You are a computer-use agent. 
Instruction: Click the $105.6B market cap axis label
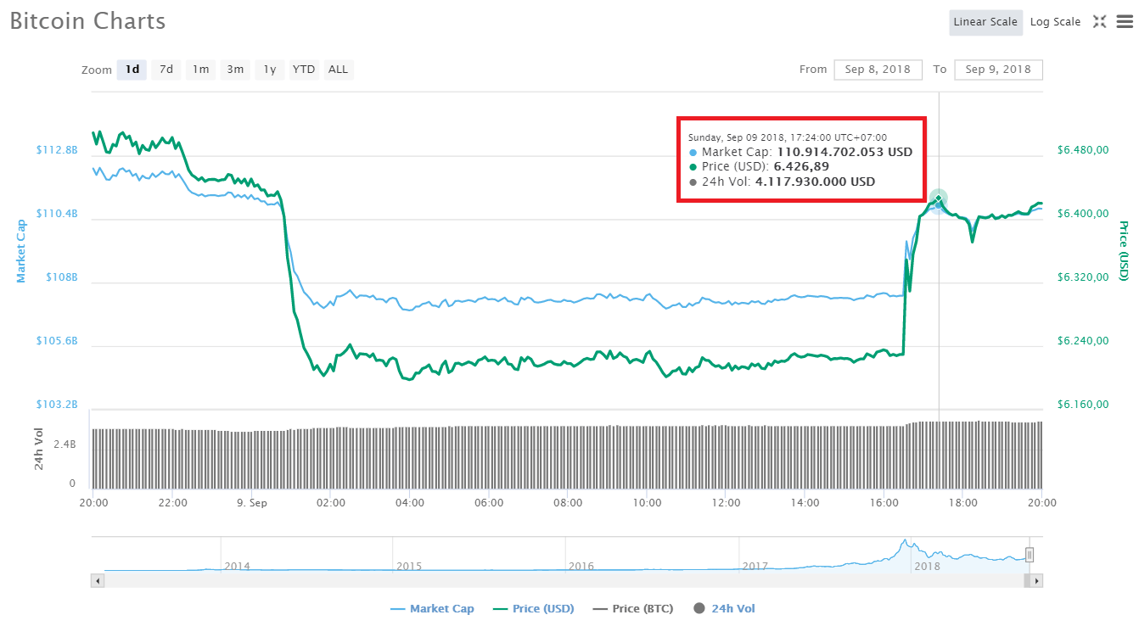click(57, 341)
